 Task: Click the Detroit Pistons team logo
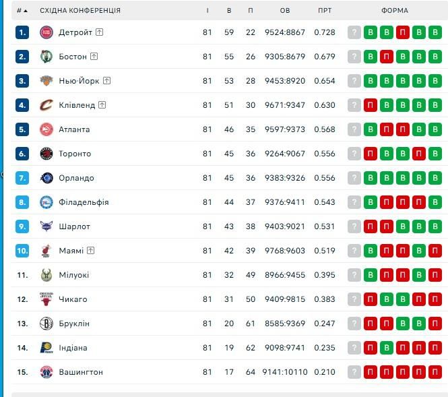(46, 32)
